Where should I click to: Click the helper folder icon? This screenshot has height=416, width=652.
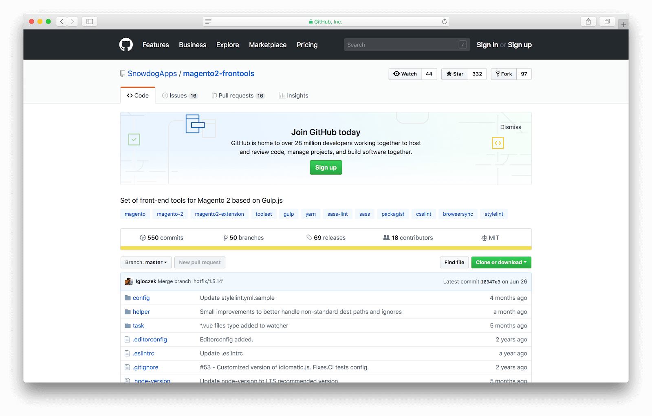128,312
